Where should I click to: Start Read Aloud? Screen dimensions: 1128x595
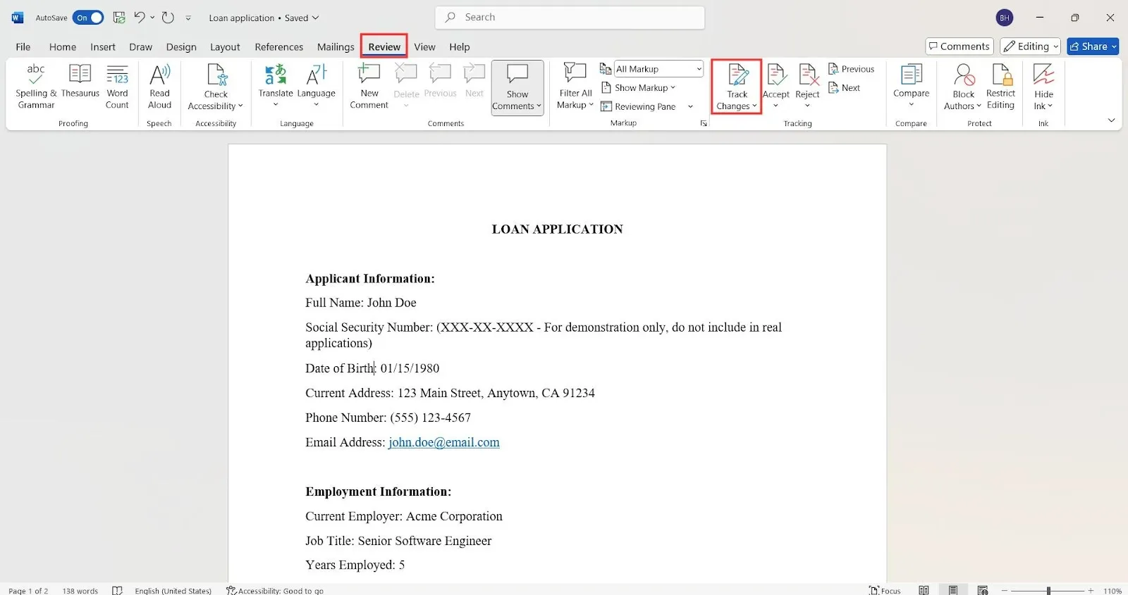(x=160, y=87)
